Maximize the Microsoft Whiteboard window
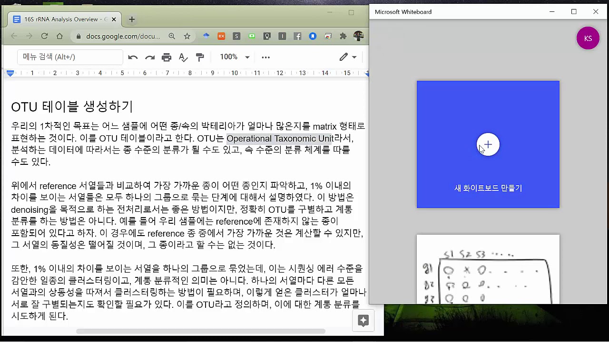The height and width of the screenshot is (342, 609). (x=574, y=12)
